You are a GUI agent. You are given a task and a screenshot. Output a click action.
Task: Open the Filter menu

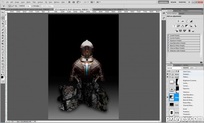pos(34,2)
